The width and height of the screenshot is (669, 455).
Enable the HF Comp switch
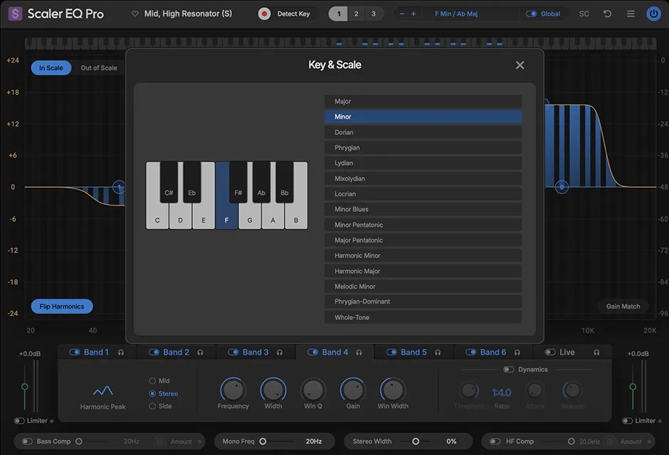(495, 441)
